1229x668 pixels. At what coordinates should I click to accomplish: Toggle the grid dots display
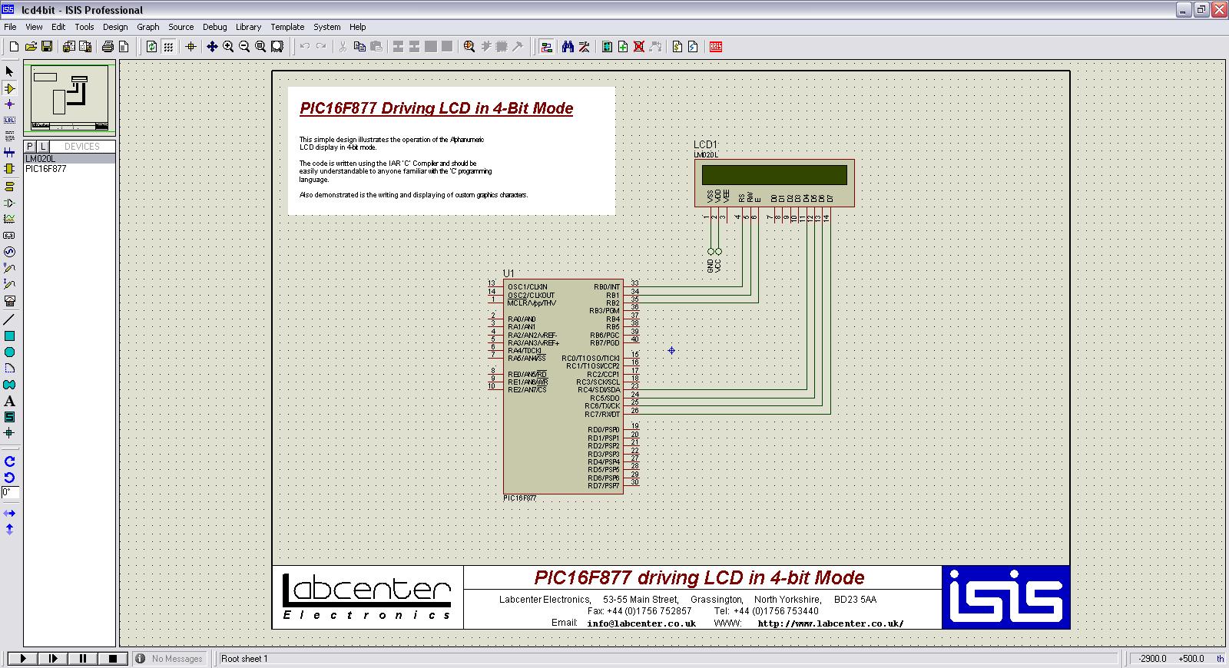point(168,47)
